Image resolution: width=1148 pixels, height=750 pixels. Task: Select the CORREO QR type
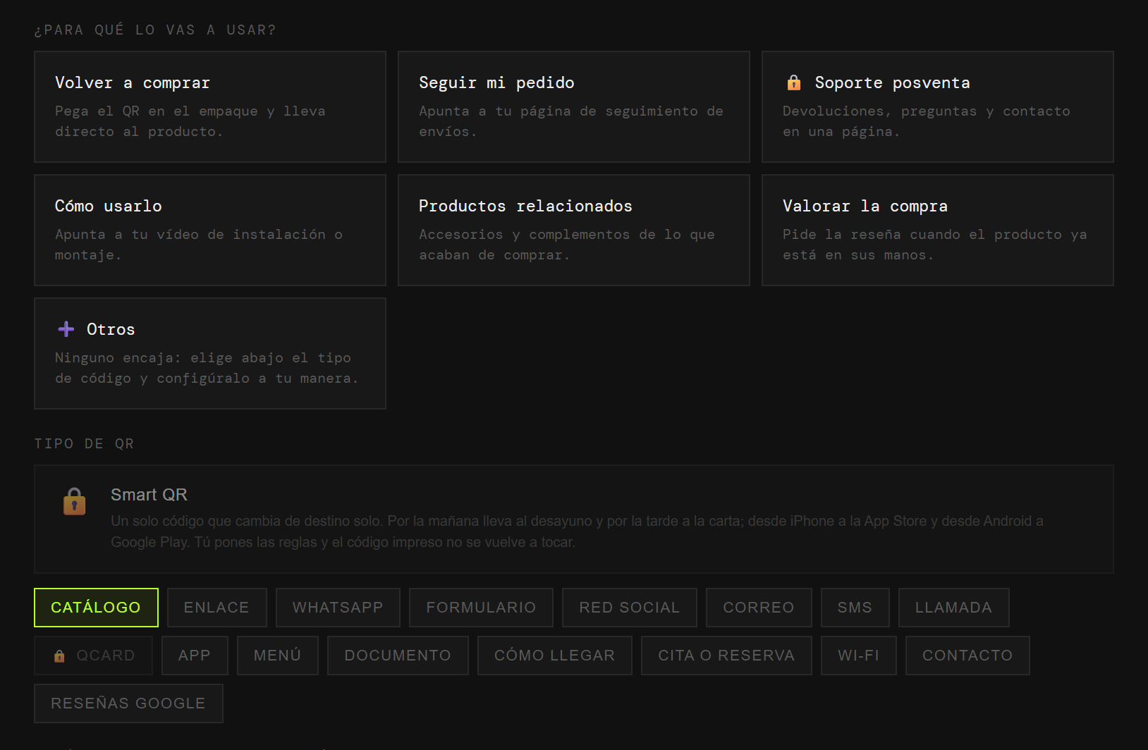click(x=759, y=608)
